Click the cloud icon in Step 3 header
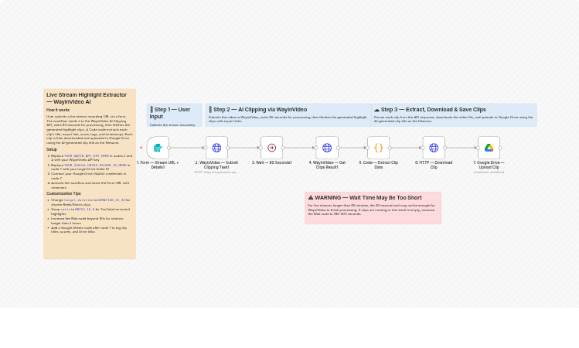 coord(376,110)
